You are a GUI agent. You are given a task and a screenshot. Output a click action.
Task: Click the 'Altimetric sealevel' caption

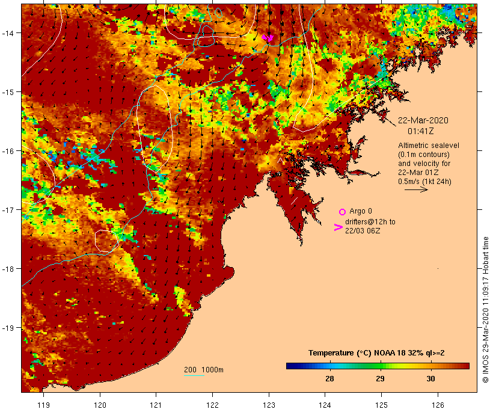pyautogui.click(x=429, y=146)
